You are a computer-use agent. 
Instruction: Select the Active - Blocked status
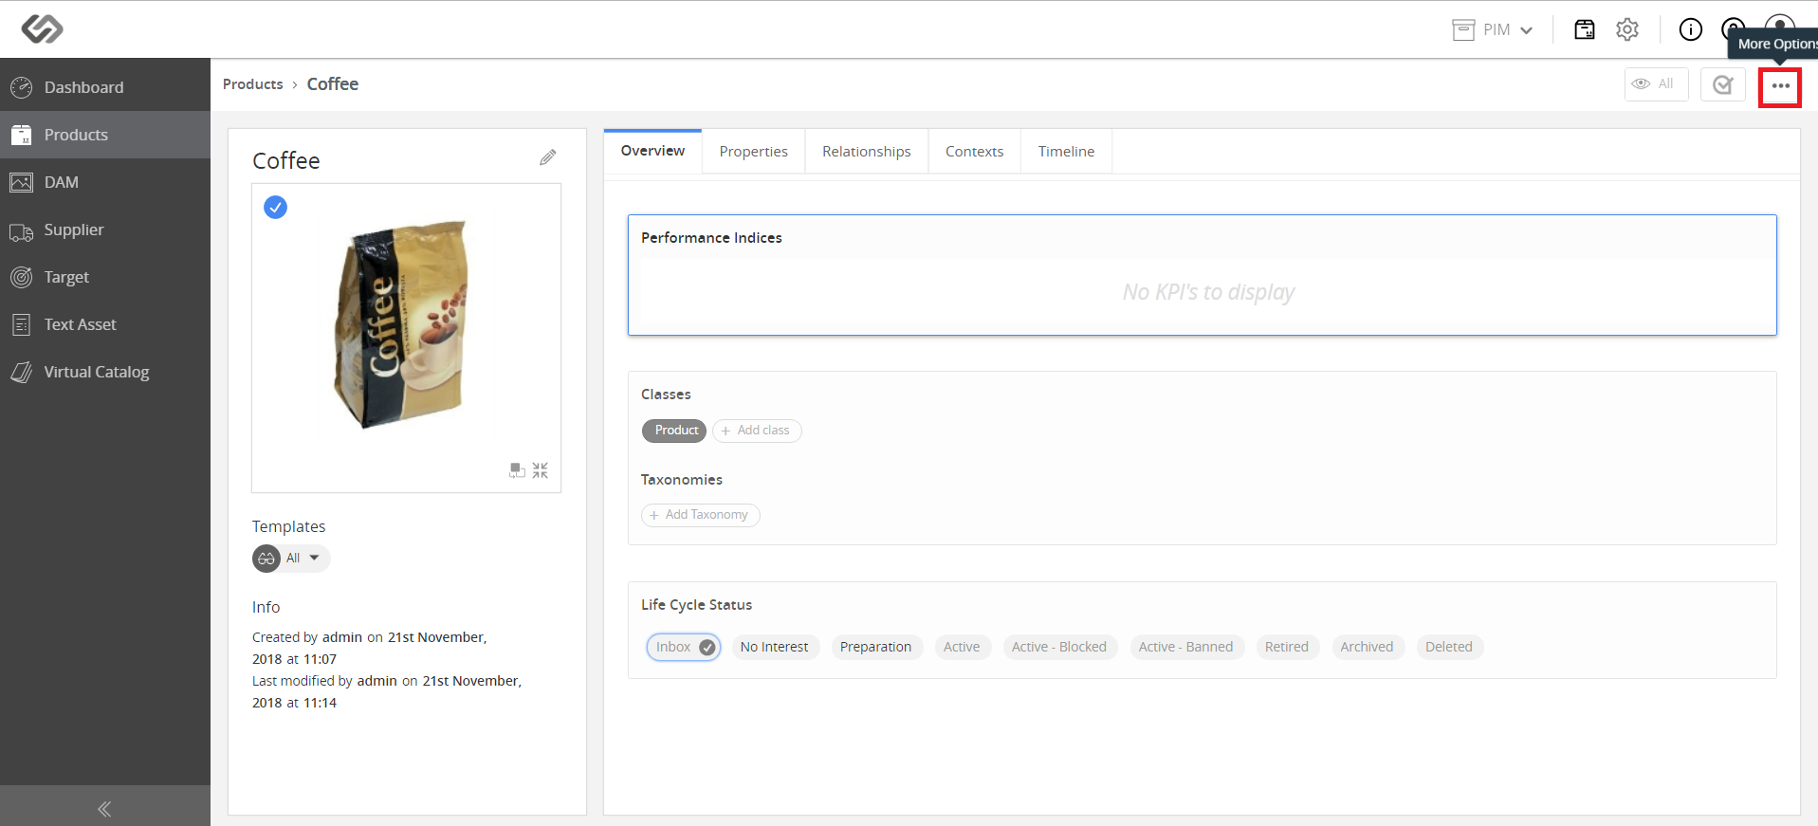(1059, 647)
